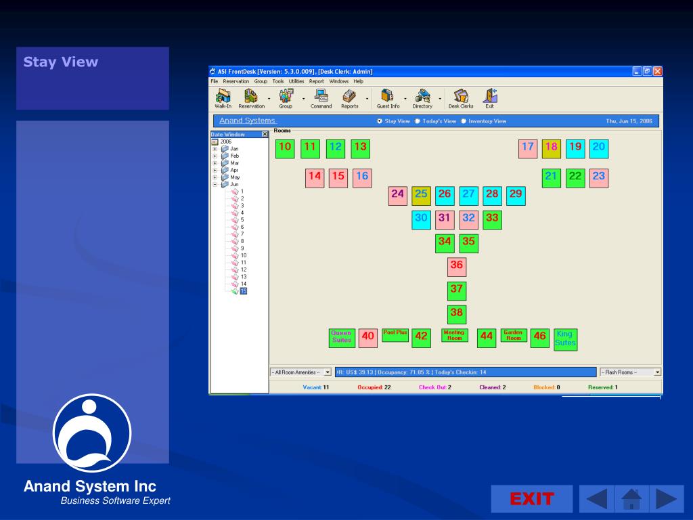693x520 pixels.
Task: Click the Desk Clerks toolbar icon
Action: pyautogui.click(x=460, y=98)
